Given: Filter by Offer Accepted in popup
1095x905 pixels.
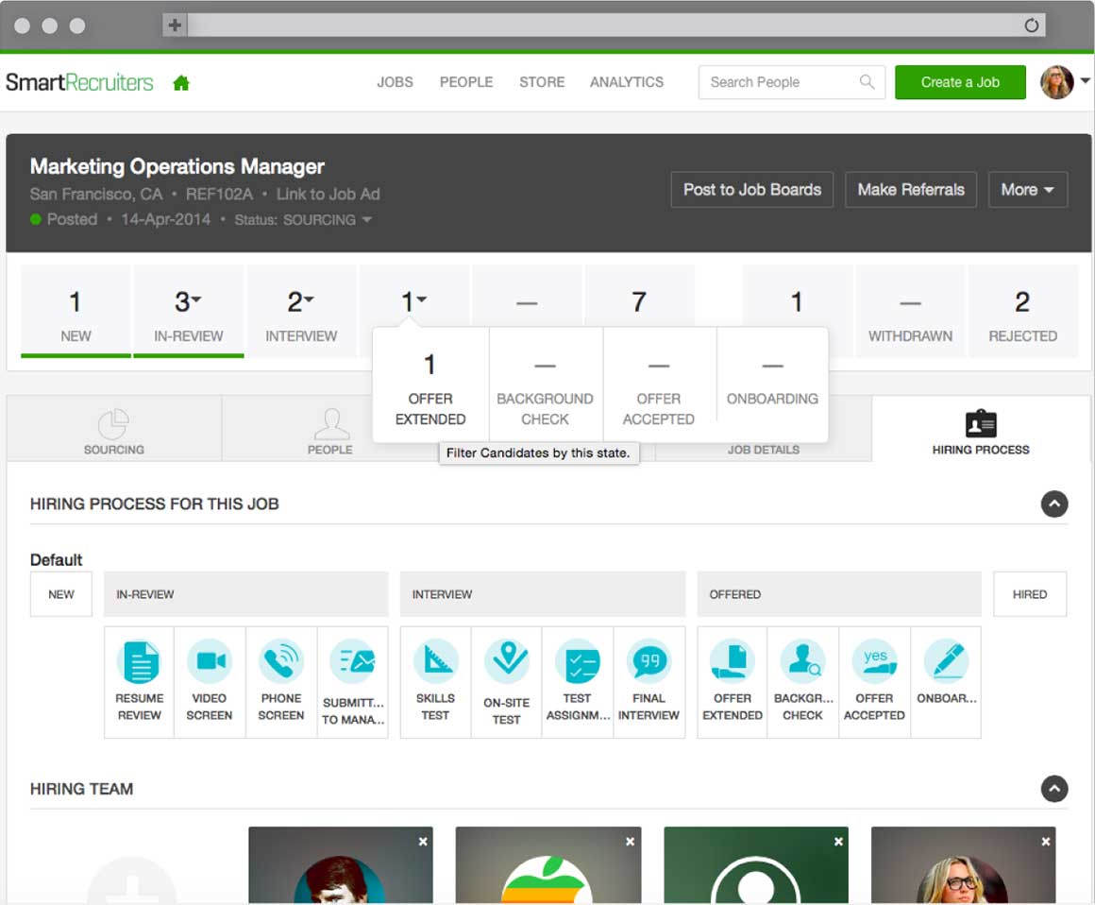Looking at the screenshot, I should [659, 384].
